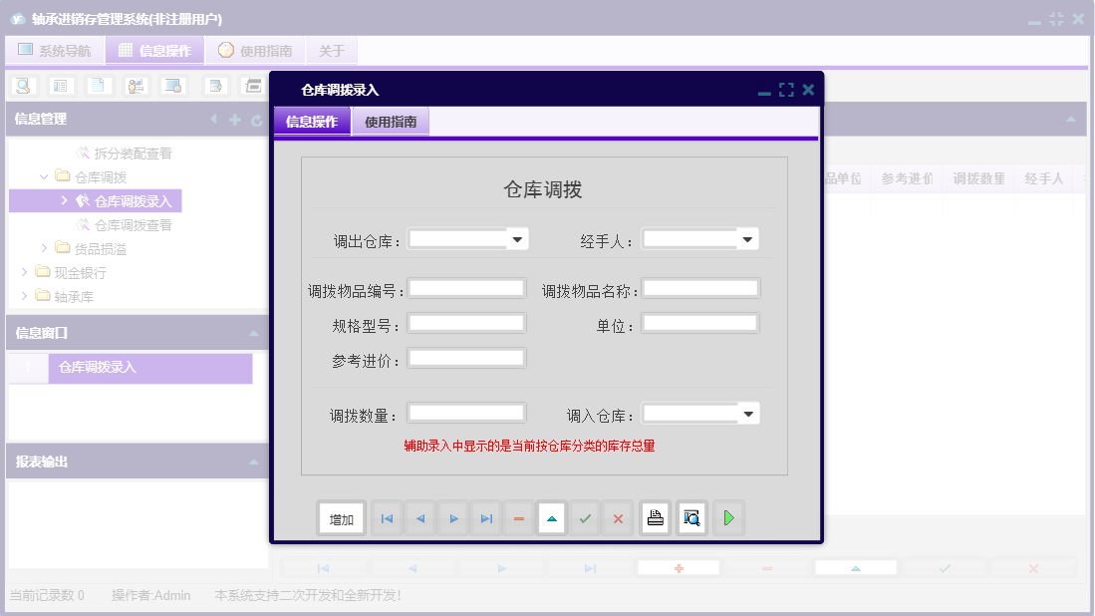Click the delete minus icon in record navigator

pyautogui.click(x=518, y=517)
